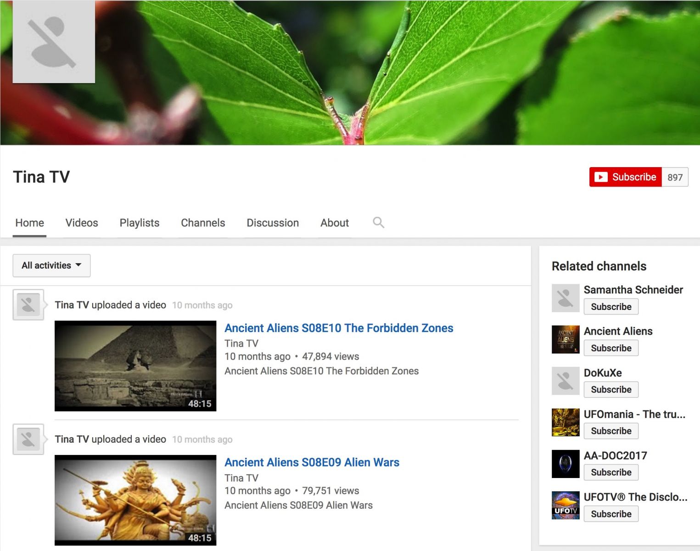
Task: Open AA-DOC2017 channel link
Action: point(615,455)
